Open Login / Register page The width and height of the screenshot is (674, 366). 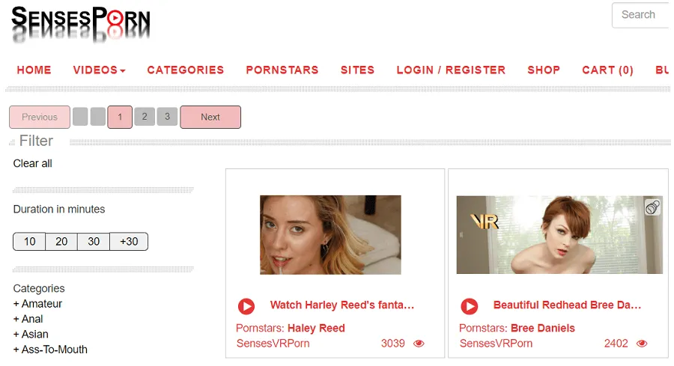click(x=451, y=70)
